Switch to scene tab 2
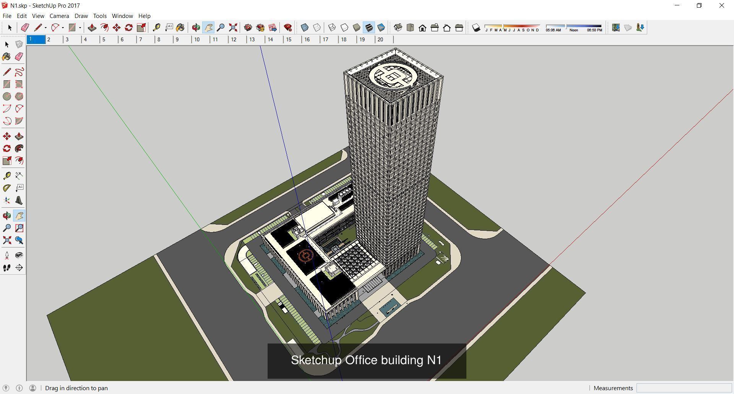 tap(54, 39)
